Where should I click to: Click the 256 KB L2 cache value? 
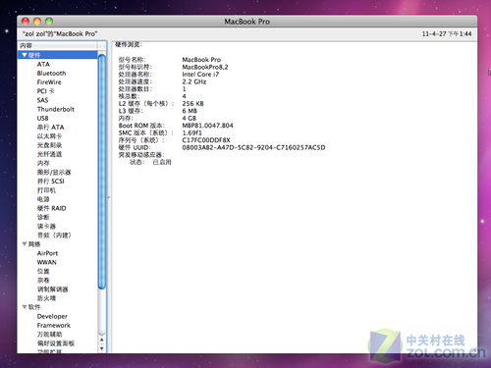point(192,103)
